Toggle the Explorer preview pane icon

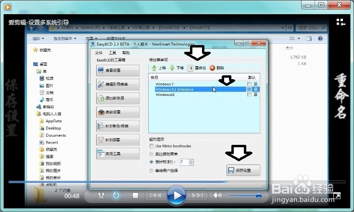pos(309,39)
